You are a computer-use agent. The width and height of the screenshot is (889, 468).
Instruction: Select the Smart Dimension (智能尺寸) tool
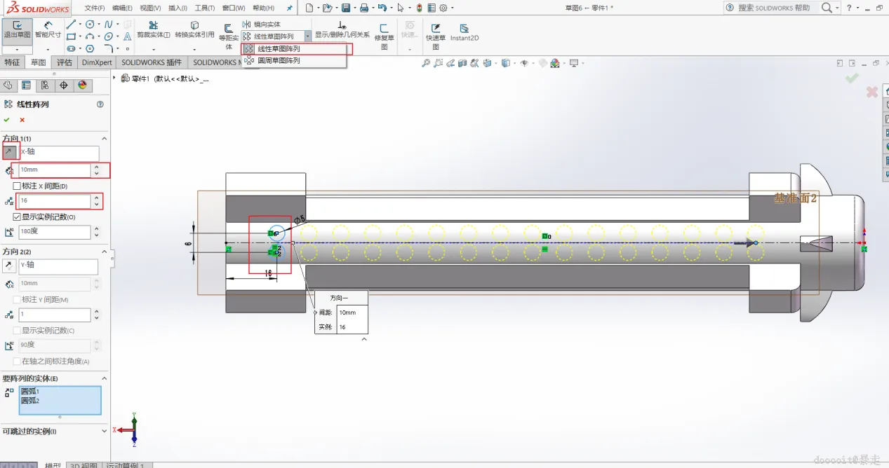(48, 29)
